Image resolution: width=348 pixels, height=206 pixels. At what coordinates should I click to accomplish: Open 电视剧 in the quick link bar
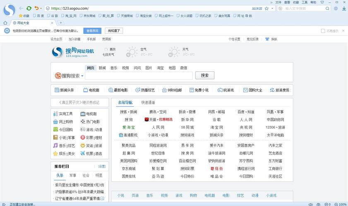point(91,90)
